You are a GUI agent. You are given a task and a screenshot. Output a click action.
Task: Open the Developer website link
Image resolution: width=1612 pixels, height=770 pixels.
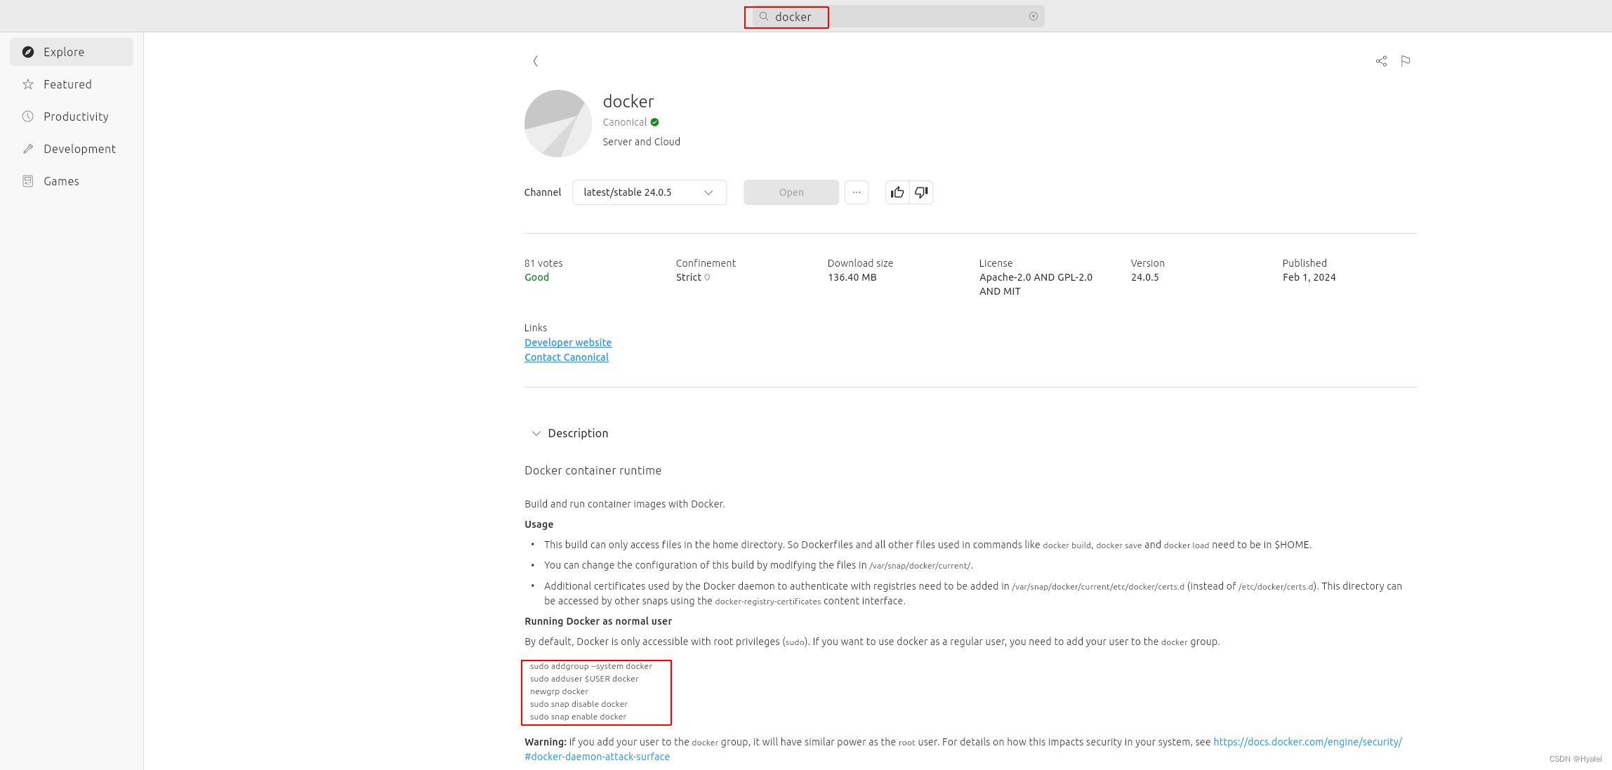tap(568, 343)
